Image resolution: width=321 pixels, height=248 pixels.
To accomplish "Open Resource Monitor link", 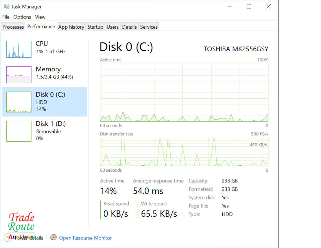I will [x=85, y=238].
